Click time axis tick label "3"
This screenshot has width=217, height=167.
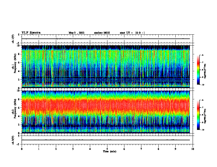(x=73, y=149)
